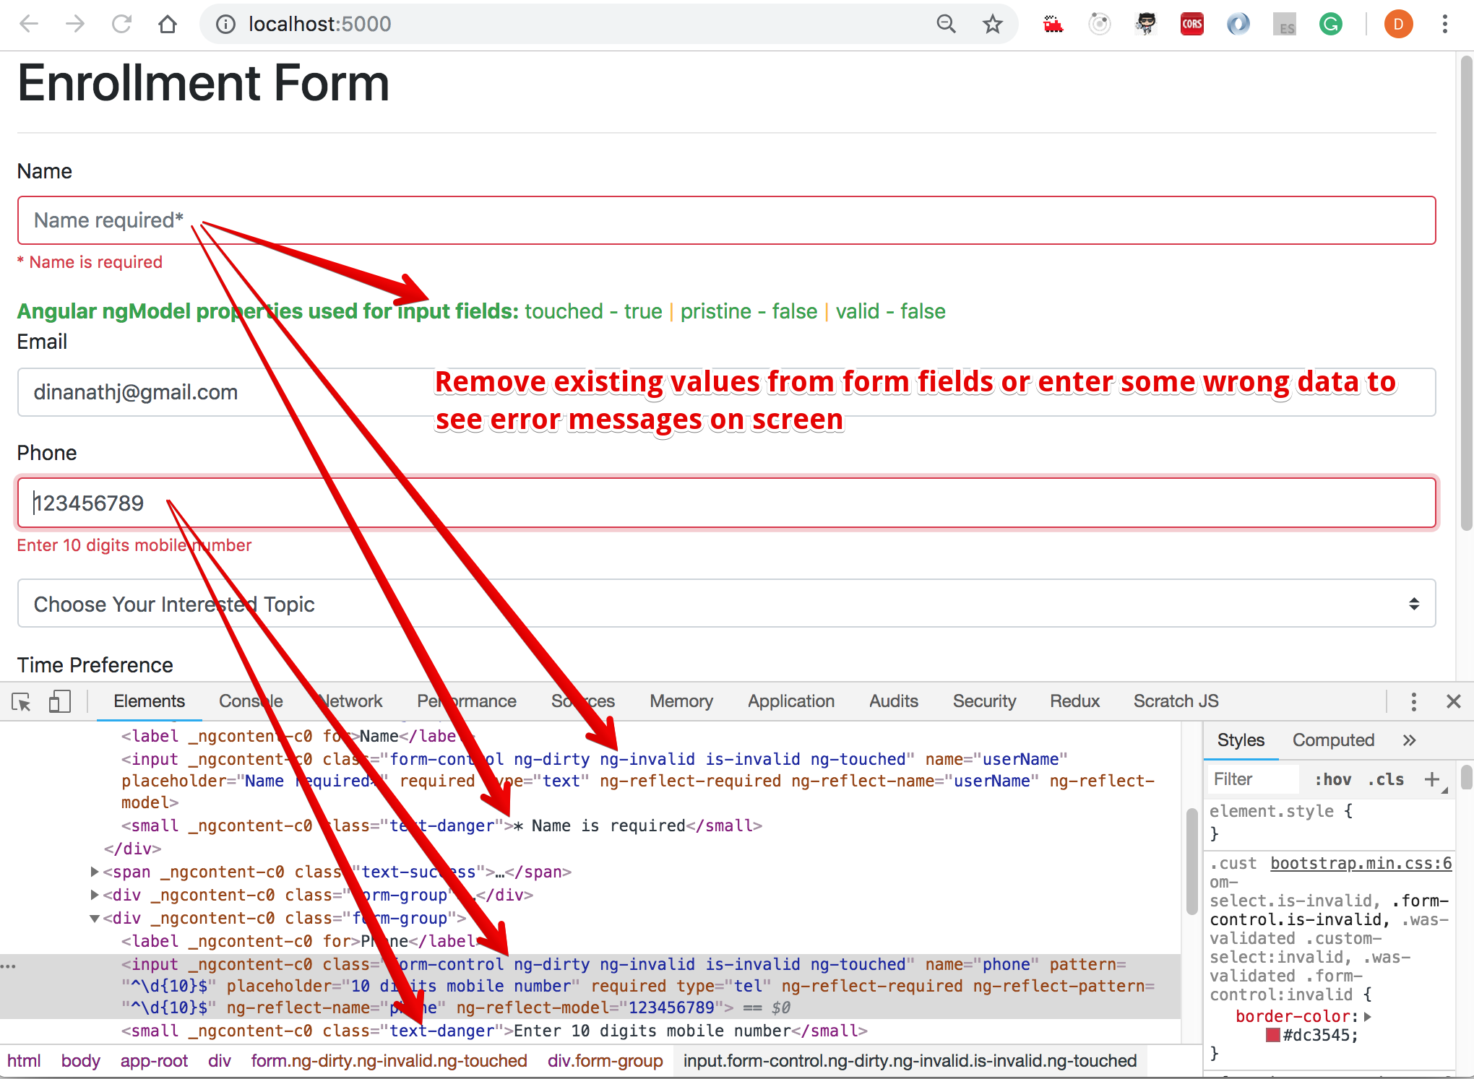Viewport: 1474px width, 1079px height.
Task: Click the bookmark star icon
Action: (x=993, y=24)
